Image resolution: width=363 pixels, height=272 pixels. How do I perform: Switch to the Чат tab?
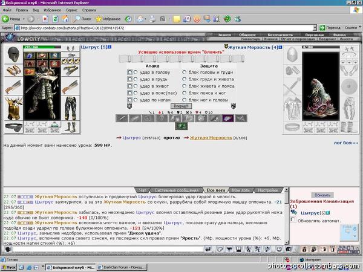(142, 190)
